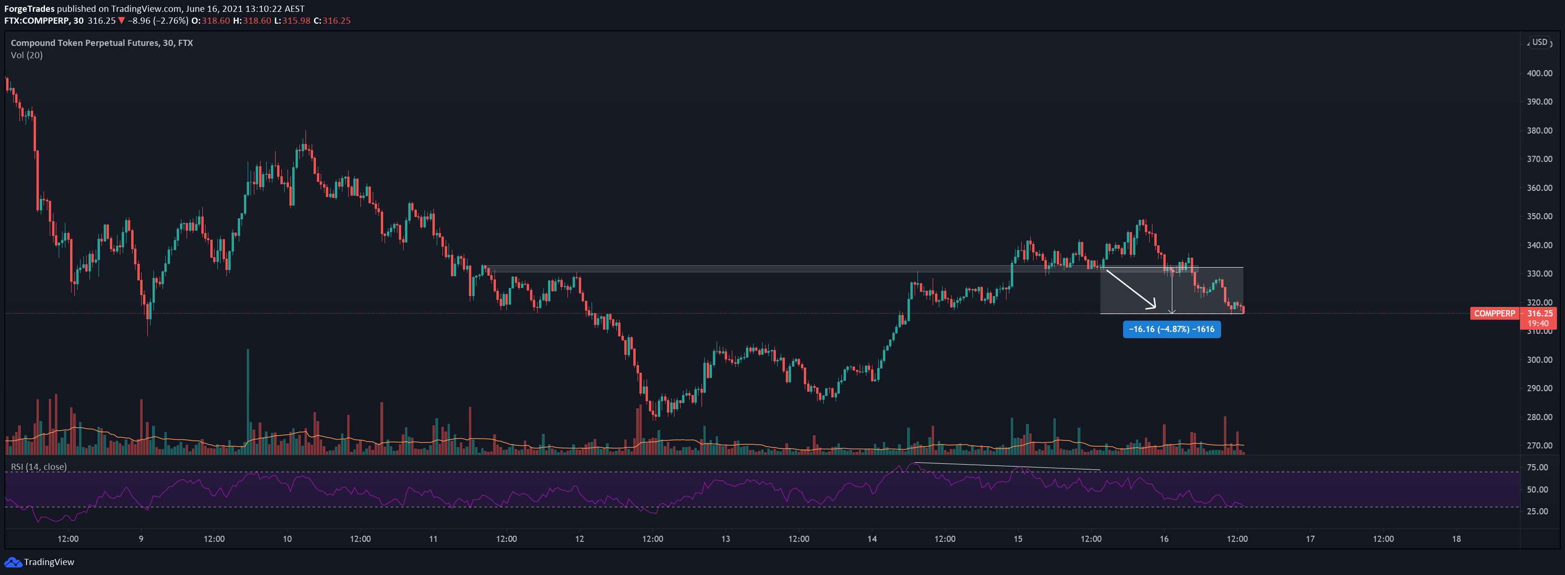
Task: Click the 280.00 price axis label
Action: coord(1539,417)
